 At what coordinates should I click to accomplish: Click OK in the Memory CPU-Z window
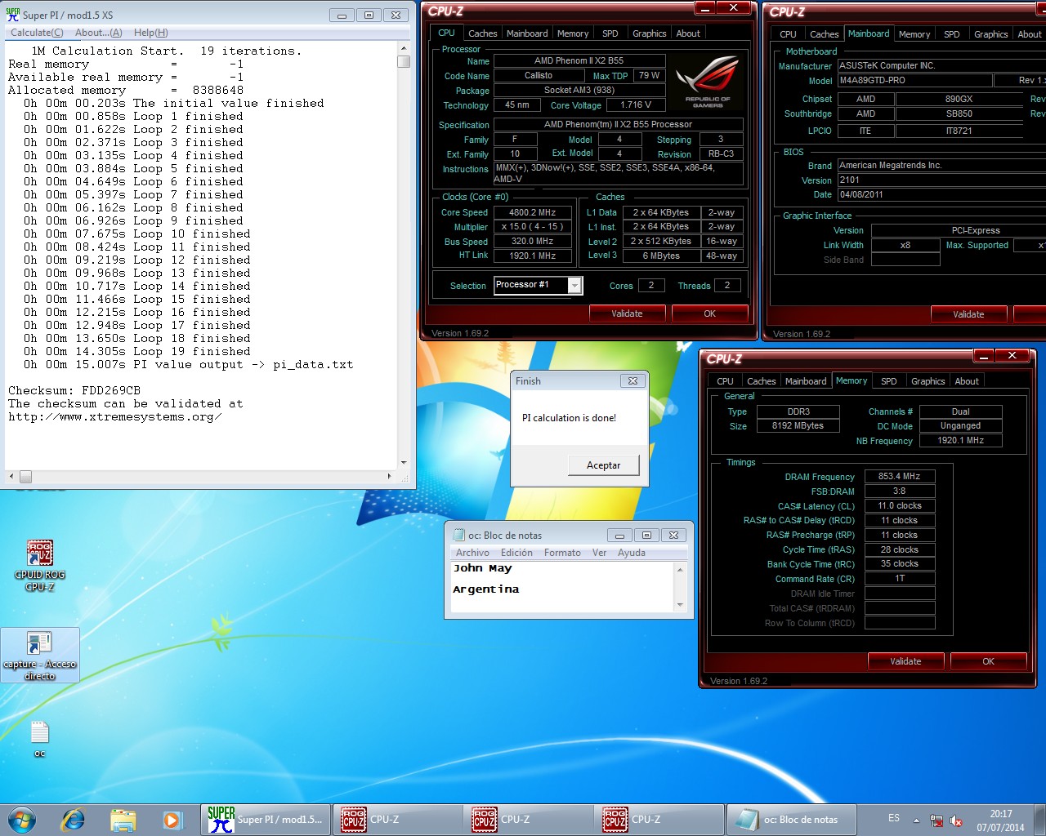[988, 661]
